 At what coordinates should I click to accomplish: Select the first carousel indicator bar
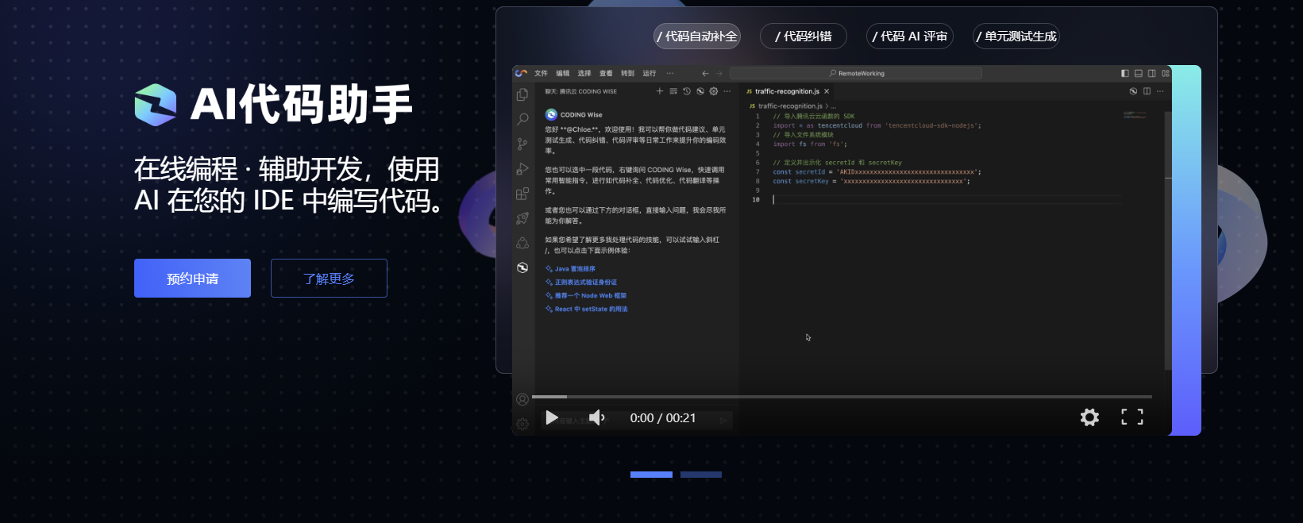(651, 475)
